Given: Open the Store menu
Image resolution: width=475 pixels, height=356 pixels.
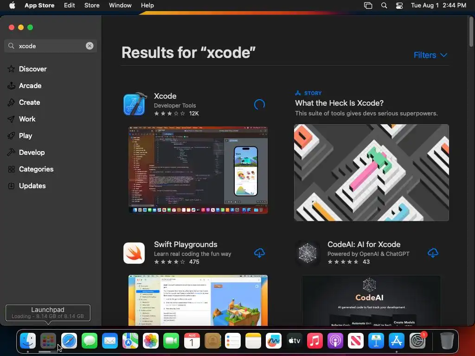Looking at the screenshot, I should click(x=92, y=5).
